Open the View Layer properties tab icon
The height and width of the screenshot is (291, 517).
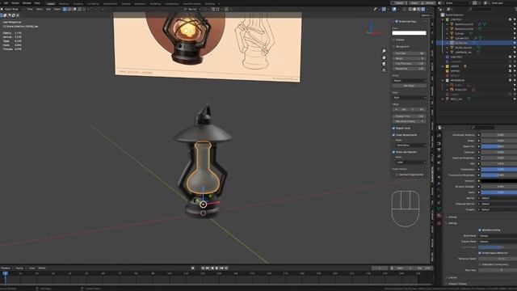(x=439, y=156)
